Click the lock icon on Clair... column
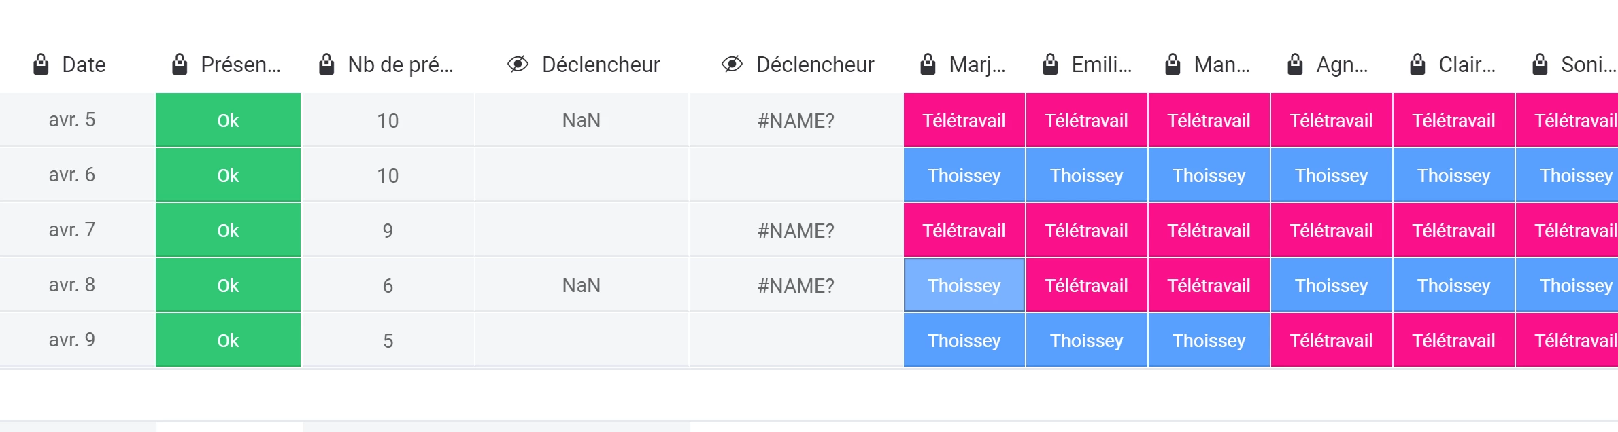This screenshot has width=1618, height=432. 1417,65
